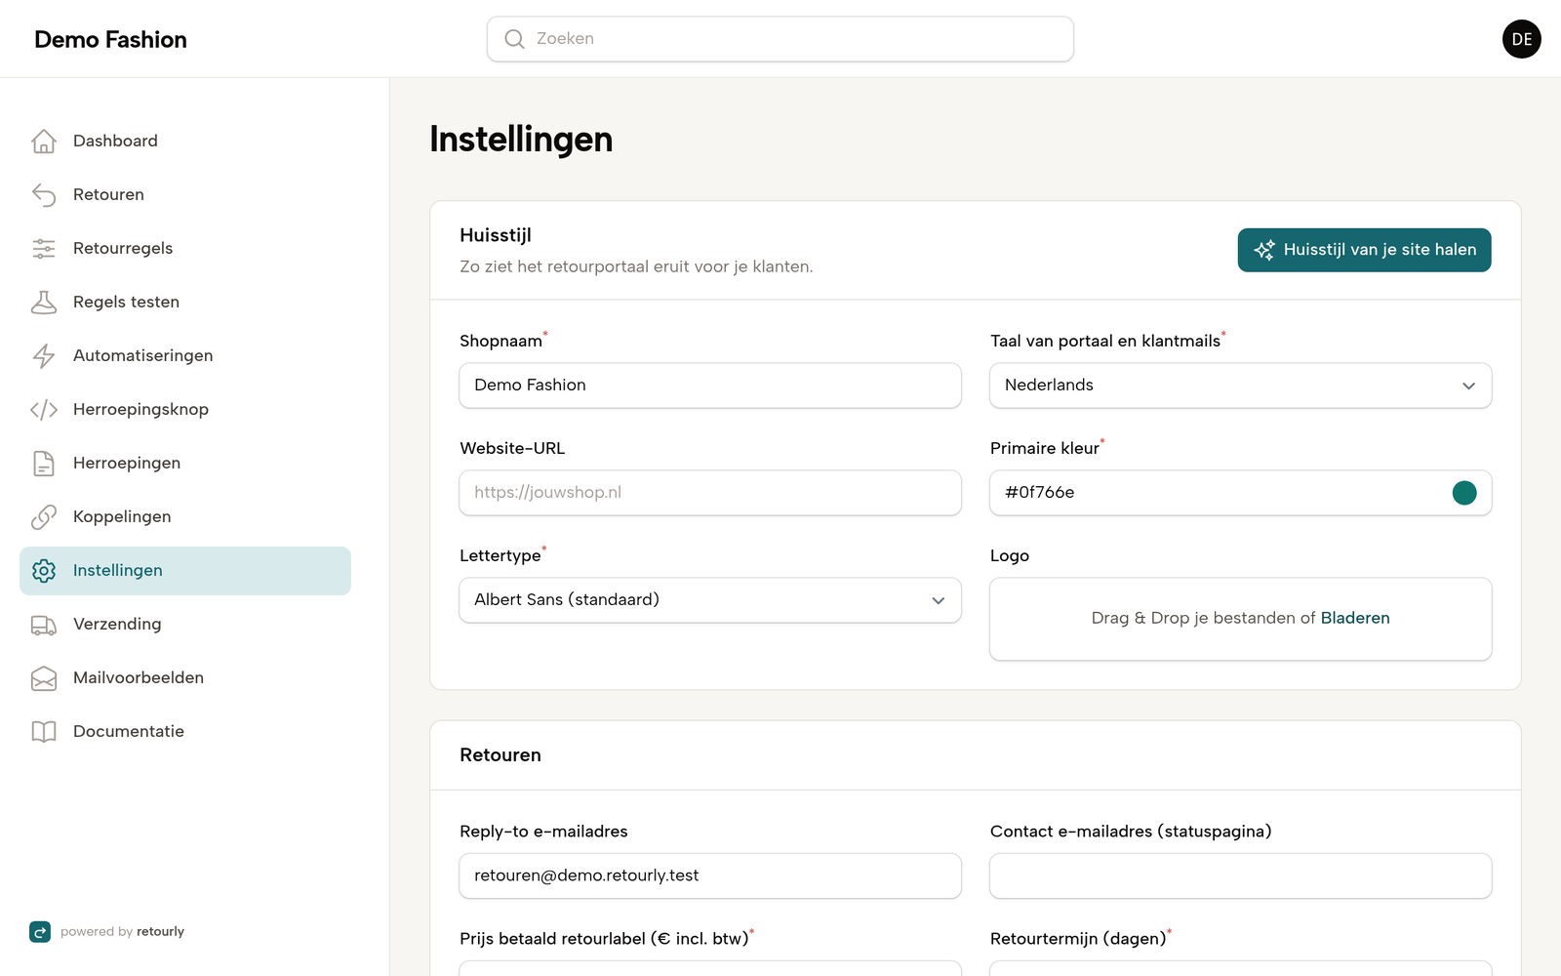Image resolution: width=1561 pixels, height=976 pixels.
Task: Click the Nederlands dropdown chevron
Action: pos(1468,386)
